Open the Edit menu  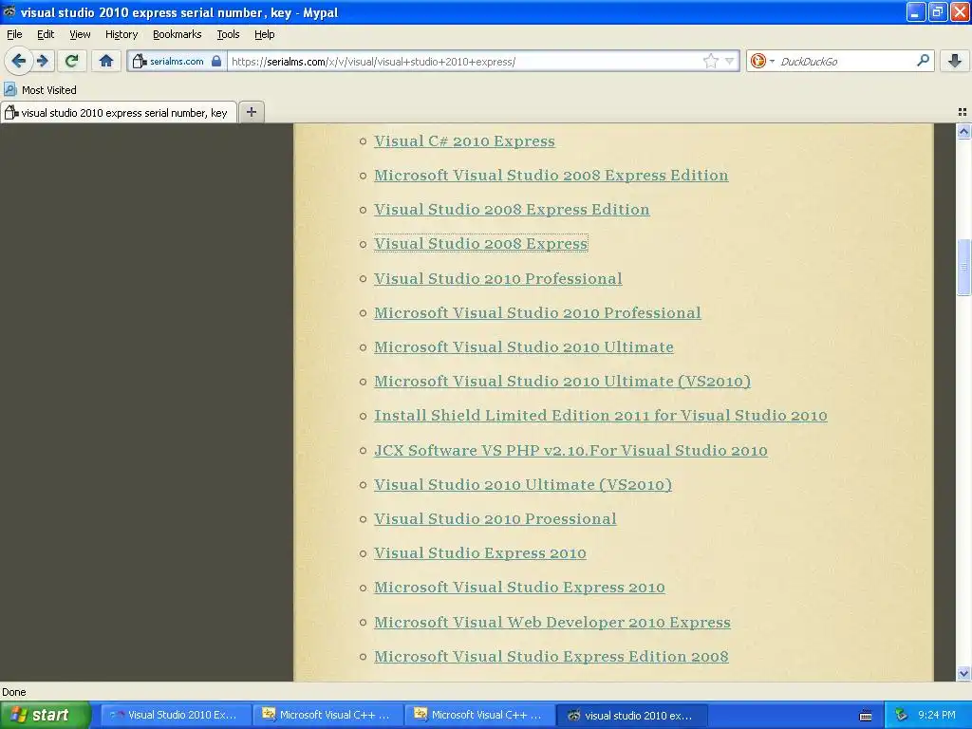point(46,34)
